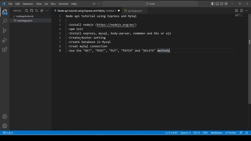Screen dimensions: 251x141
Task: Open the Selection menu
Action: coord(28,4)
